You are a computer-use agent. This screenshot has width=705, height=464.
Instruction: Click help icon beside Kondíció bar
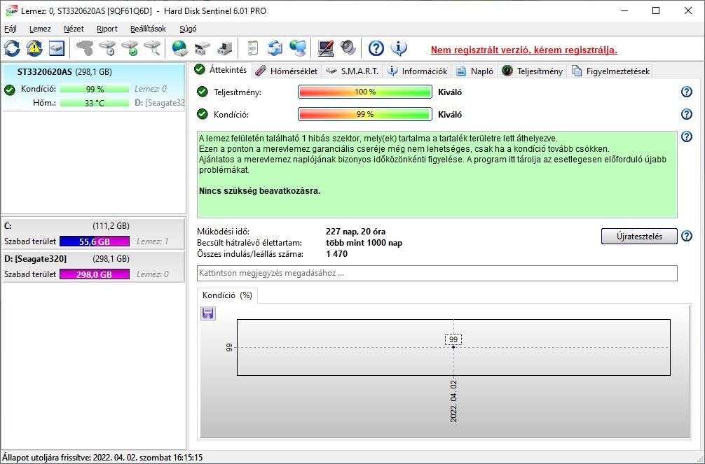coord(687,114)
